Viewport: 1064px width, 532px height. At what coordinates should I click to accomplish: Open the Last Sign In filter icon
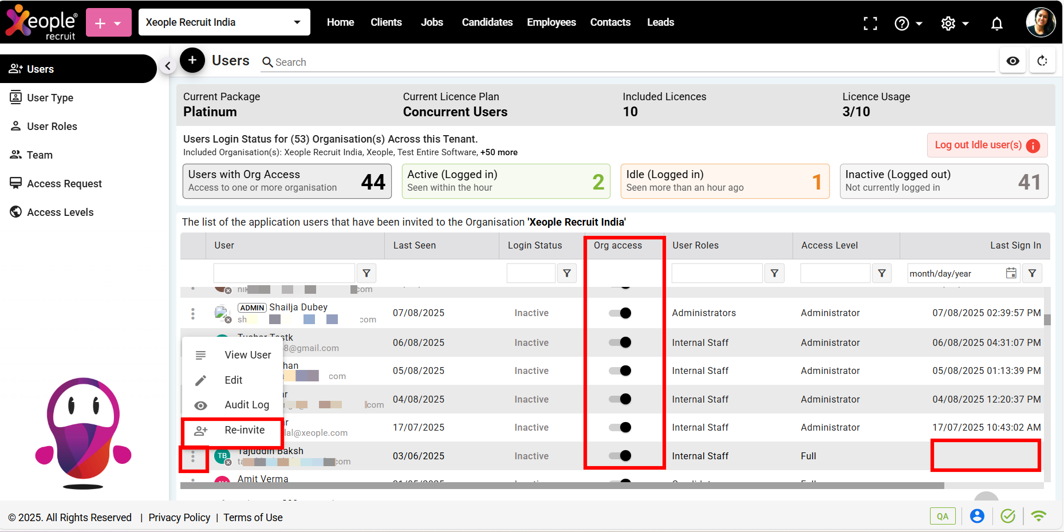[1032, 273]
